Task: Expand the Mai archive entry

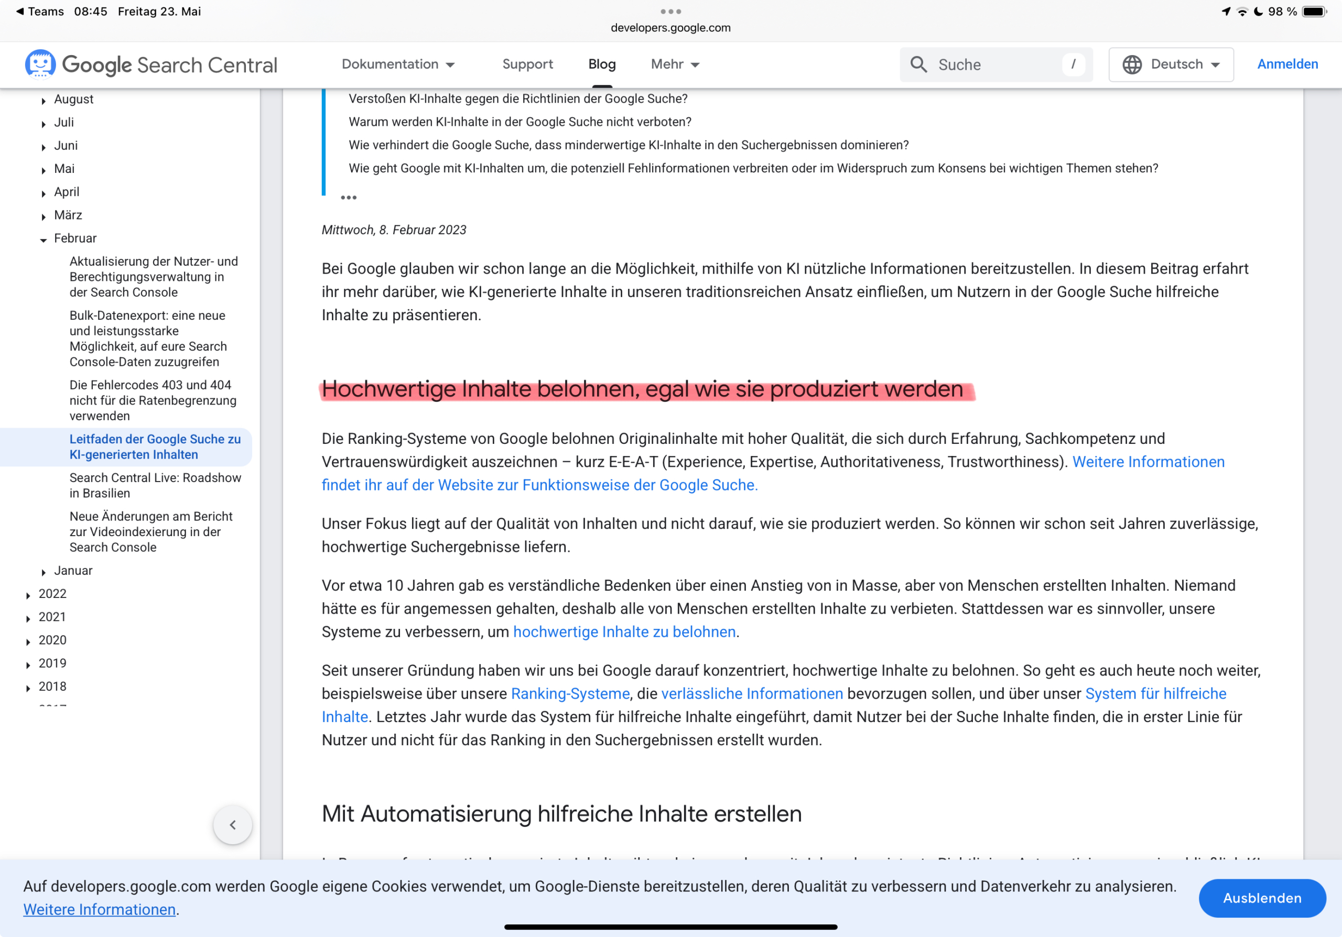Action: tap(44, 170)
